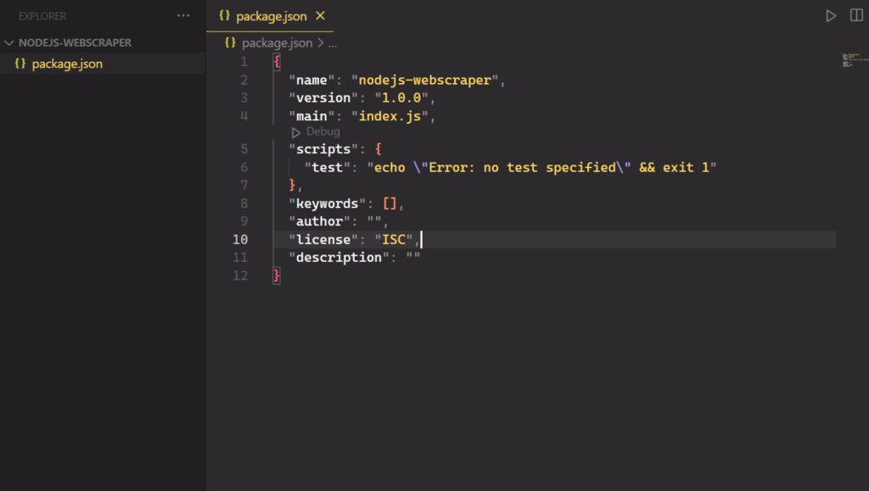Expand the breadcrumb ellipsis segment
Screen dimensions: 869x491
[332, 42]
